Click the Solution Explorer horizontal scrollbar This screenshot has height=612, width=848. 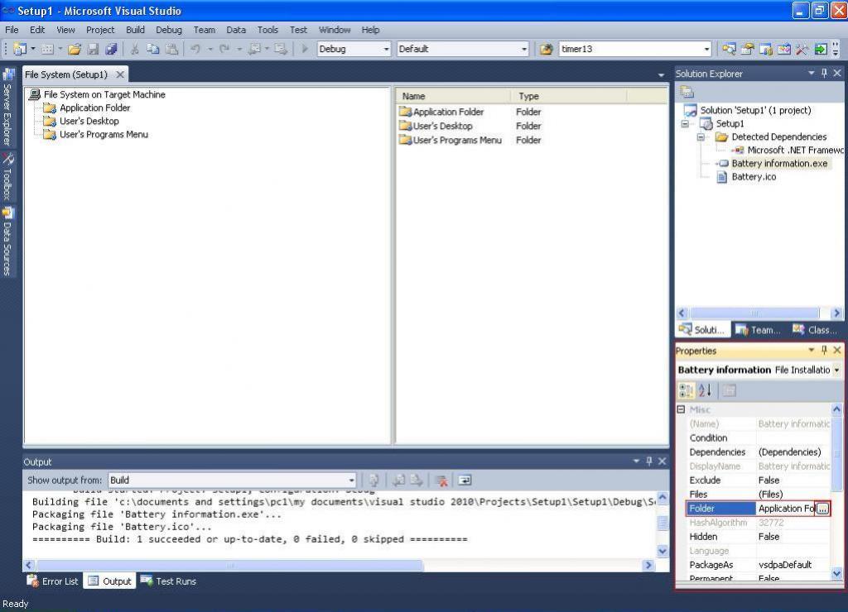click(x=754, y=313)
